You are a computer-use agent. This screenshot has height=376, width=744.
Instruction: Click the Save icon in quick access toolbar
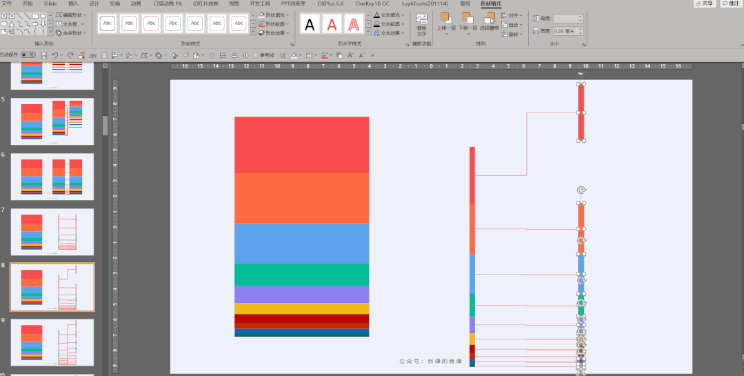click(43, 56)
